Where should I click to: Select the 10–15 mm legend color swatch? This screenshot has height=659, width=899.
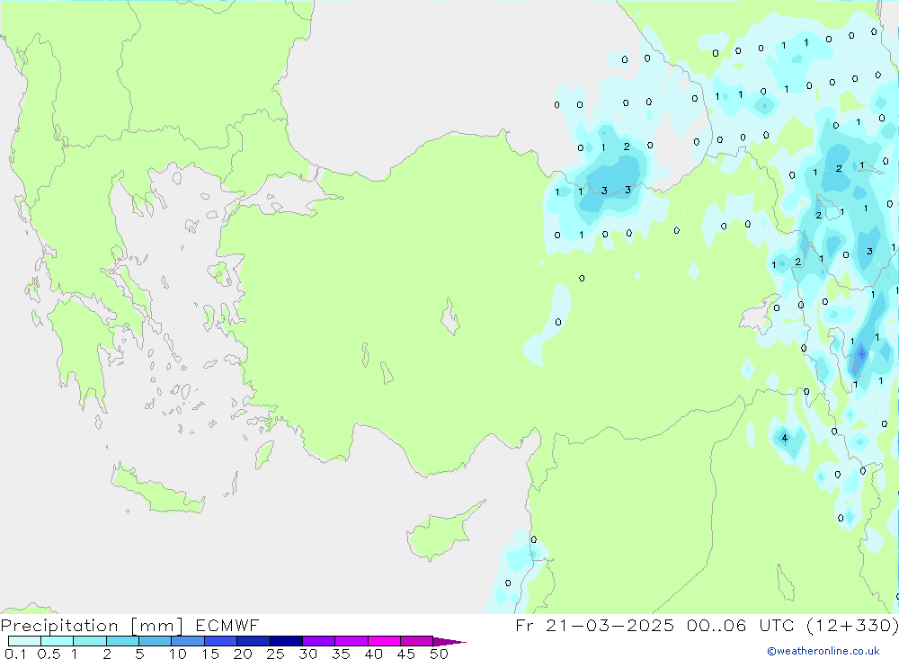click(187, 641)
